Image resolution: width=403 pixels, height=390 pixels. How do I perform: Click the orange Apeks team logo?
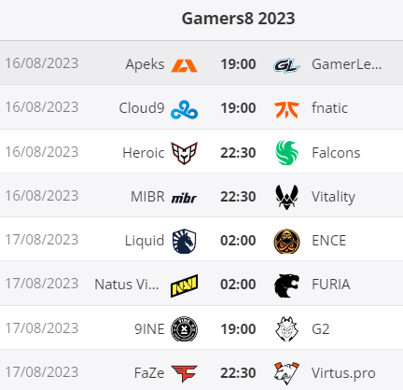184,65
